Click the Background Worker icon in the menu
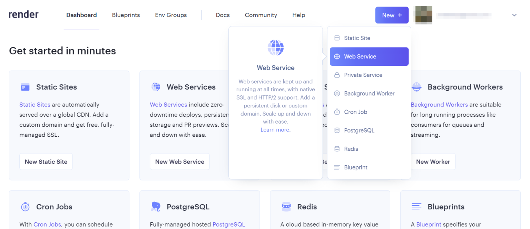This screenshot has width=530, height=229. pyautogui.click(x=337, y=93)
